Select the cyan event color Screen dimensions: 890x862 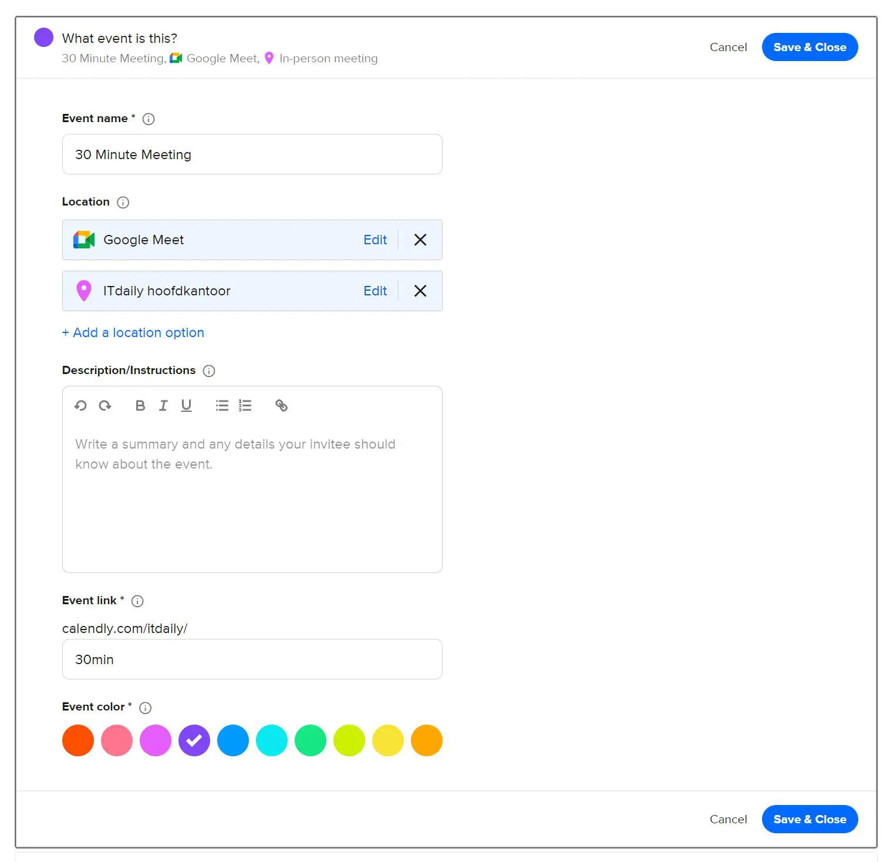click(272, 740)
